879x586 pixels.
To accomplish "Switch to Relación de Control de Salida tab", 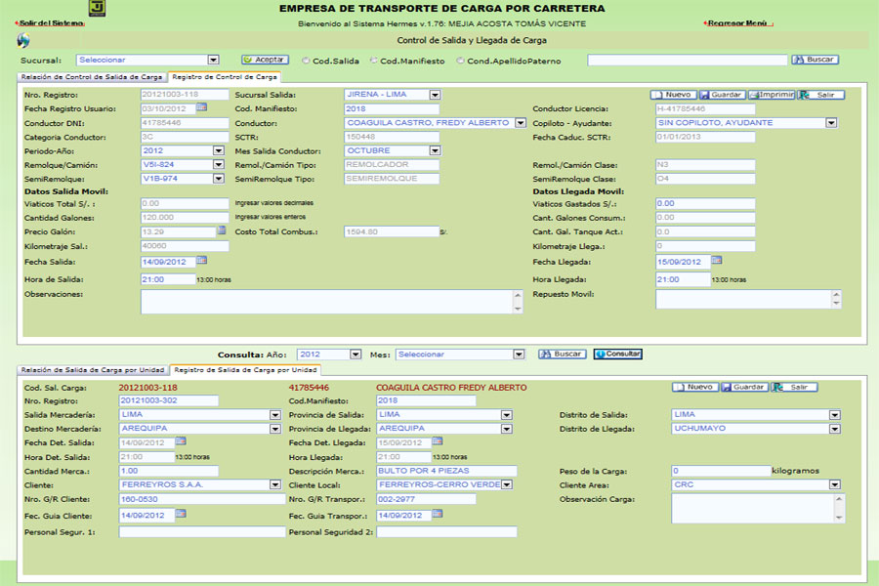I will point(92,76).
